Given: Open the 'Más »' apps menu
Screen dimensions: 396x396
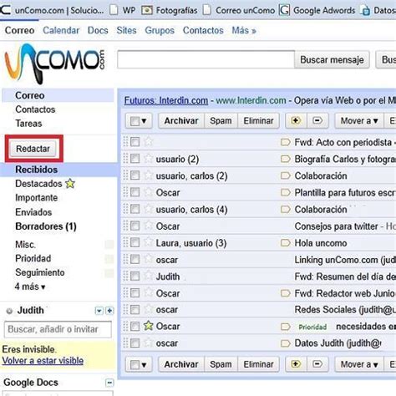Looking at the screenshot, I should (x=244, y=30).
